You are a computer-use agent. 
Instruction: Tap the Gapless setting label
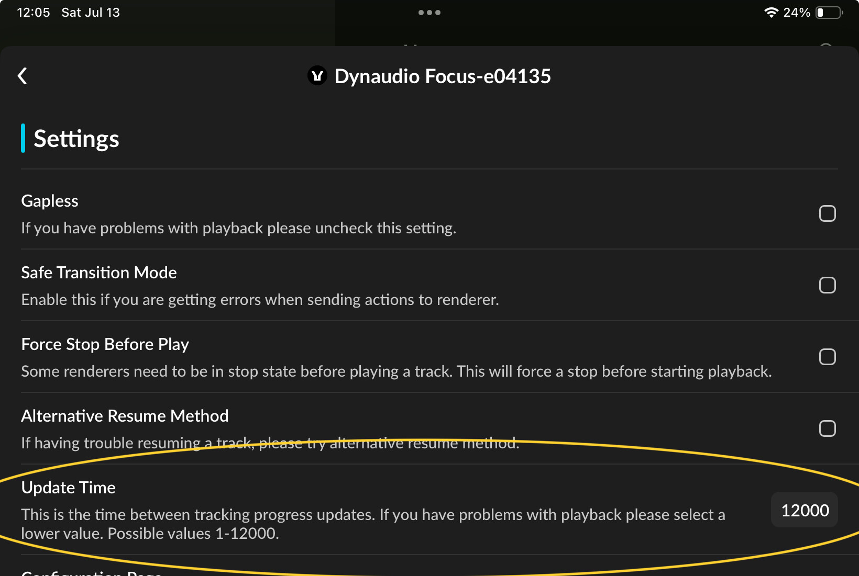click(50, 201)
